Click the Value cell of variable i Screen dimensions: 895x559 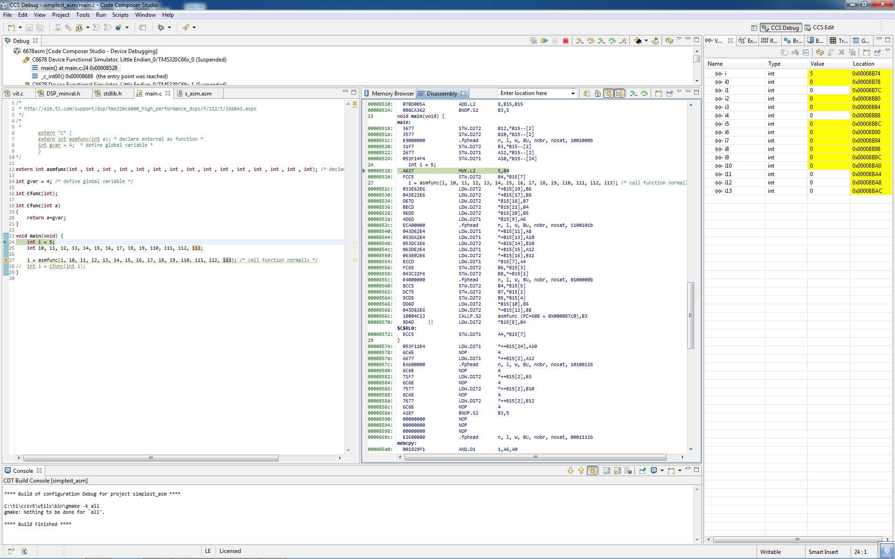827,74
